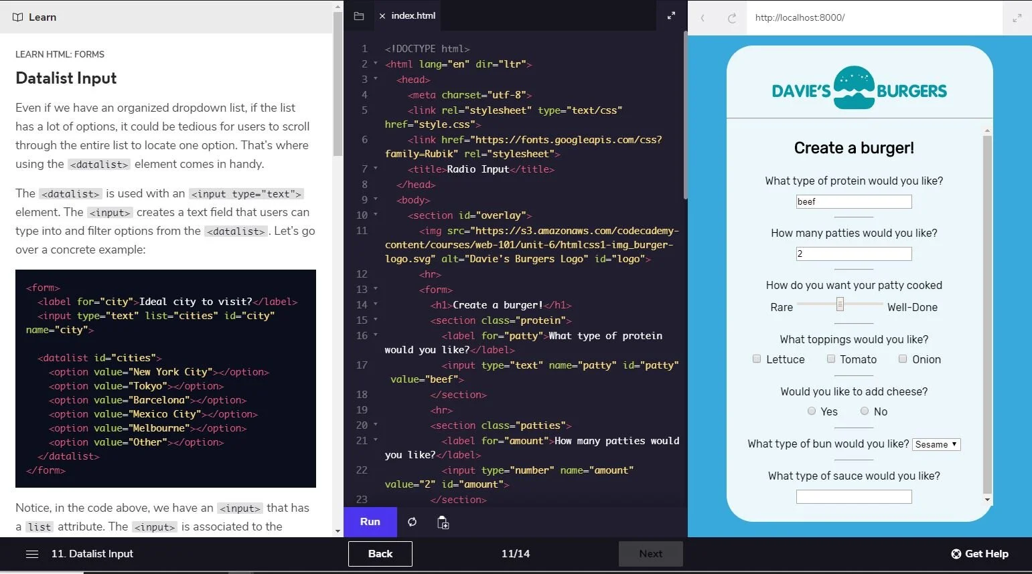Enable the Onion topping

(903, 359)
